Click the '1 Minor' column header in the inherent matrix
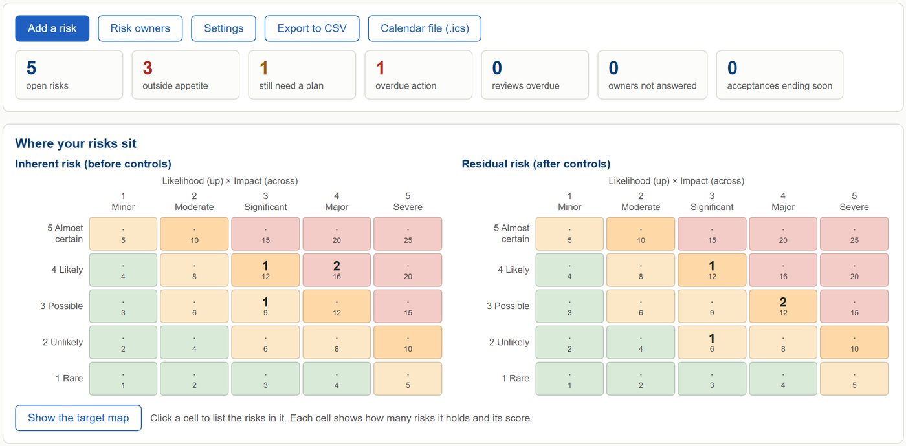The width and height of the screenshot is (906, 446). [123, 202]
